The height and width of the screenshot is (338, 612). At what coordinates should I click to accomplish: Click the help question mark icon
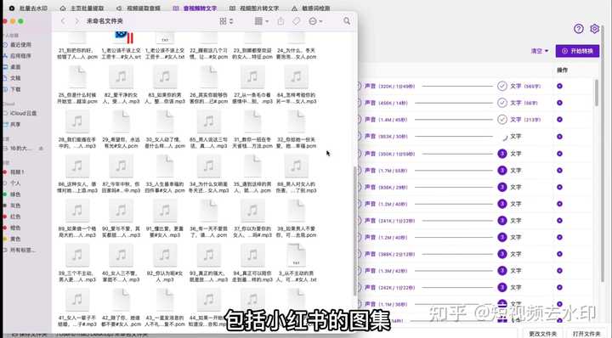point(579,29)
